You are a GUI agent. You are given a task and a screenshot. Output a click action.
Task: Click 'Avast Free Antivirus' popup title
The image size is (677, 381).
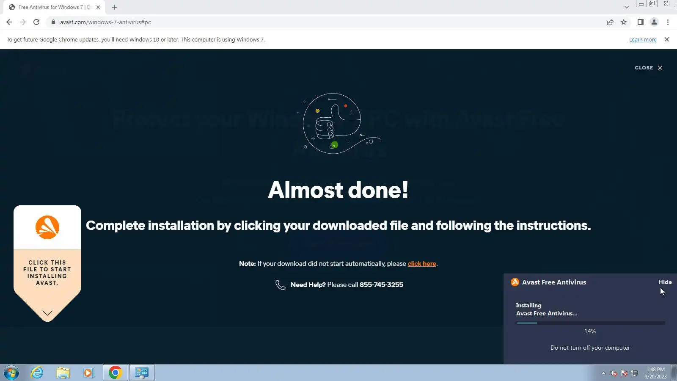[x=554, y=282]
